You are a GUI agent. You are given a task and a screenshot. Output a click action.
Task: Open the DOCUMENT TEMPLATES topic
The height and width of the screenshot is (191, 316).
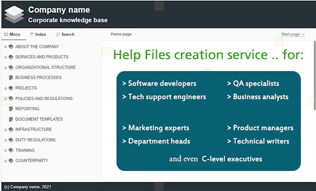(x=39, y=119)
